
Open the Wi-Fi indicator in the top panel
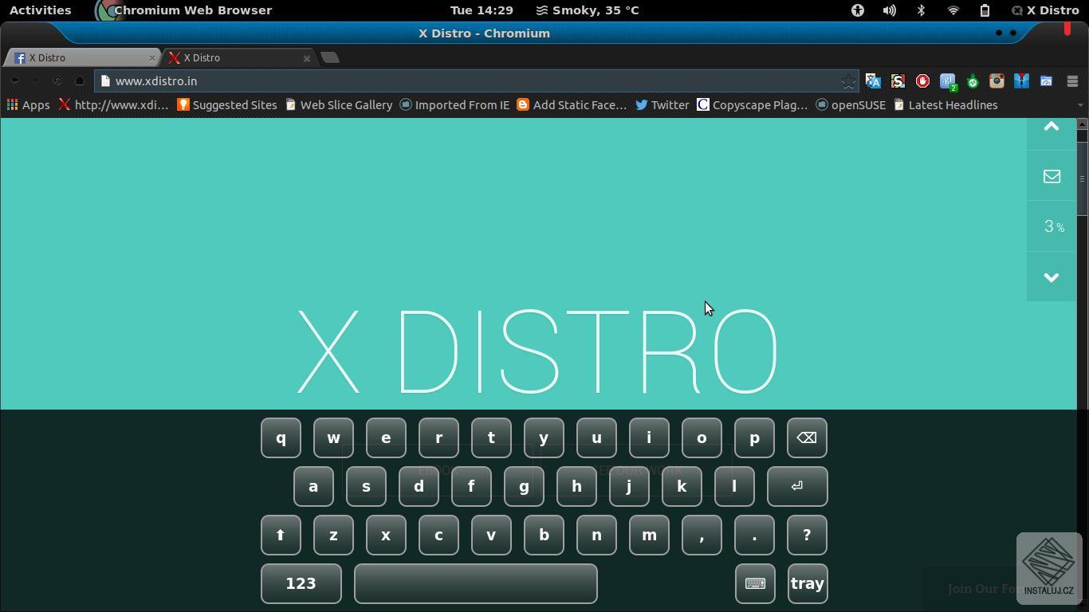pyautogui.click(x=953, y=10)
